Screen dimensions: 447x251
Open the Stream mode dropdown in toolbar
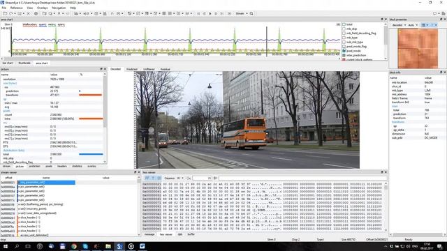242,13
